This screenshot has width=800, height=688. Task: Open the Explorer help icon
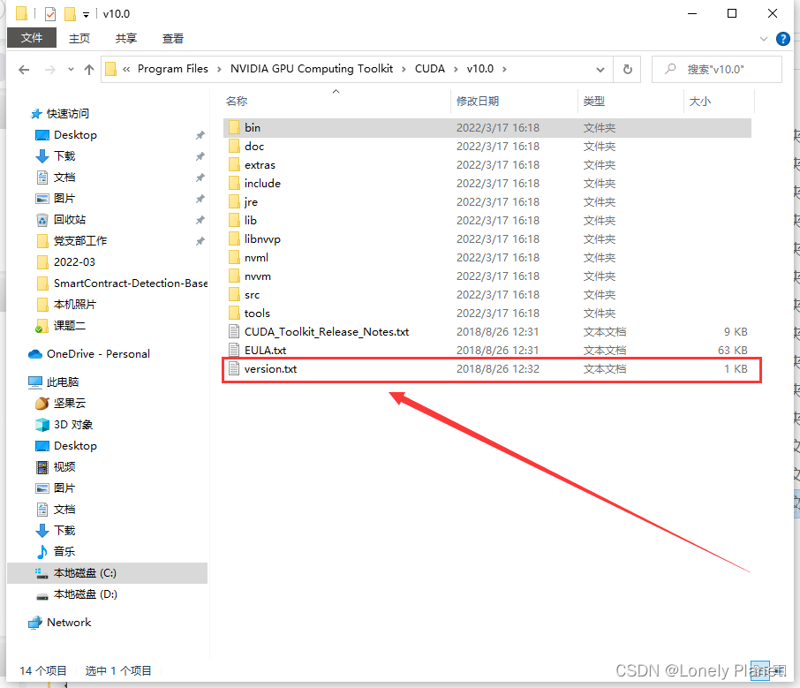coord(782,39)
